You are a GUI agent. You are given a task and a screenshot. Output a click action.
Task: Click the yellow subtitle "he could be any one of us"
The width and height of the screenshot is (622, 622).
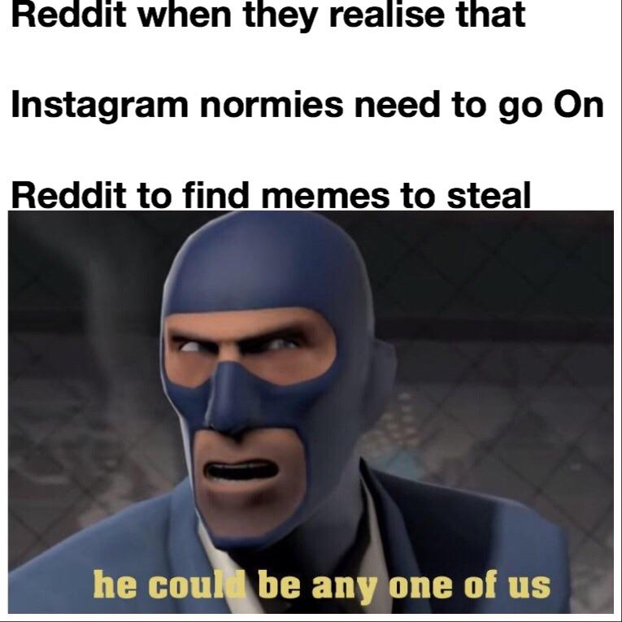coord(322,585)
